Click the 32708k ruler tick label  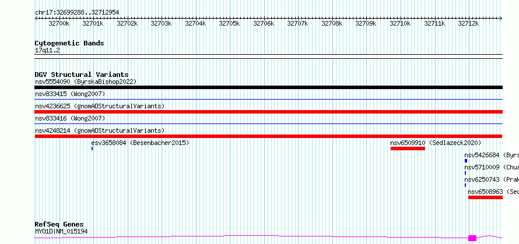[332, 23]
